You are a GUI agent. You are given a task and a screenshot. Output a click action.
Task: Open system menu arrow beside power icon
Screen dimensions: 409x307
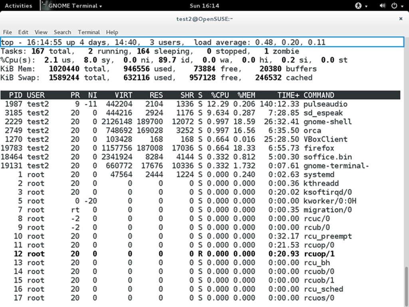point(402,6)
